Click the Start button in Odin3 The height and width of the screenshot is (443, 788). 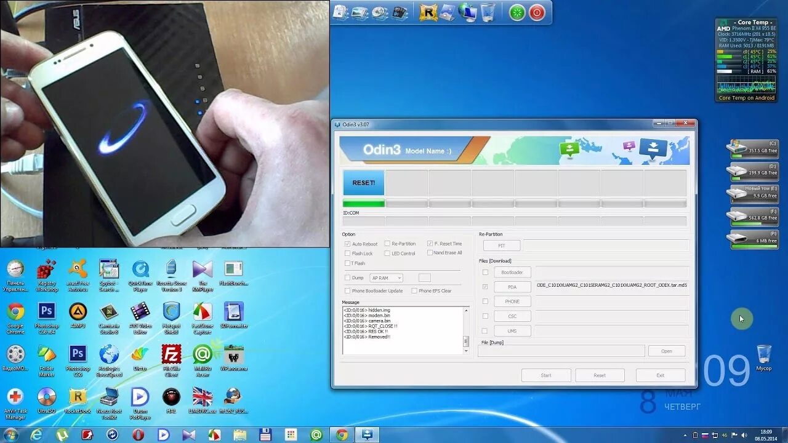546,375
